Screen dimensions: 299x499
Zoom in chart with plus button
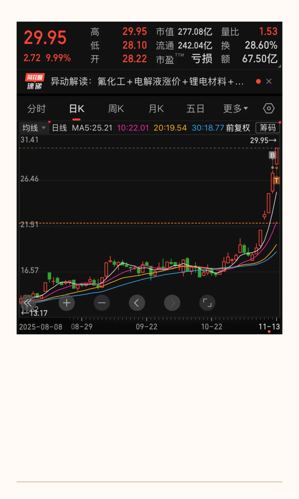pos(66,303)
